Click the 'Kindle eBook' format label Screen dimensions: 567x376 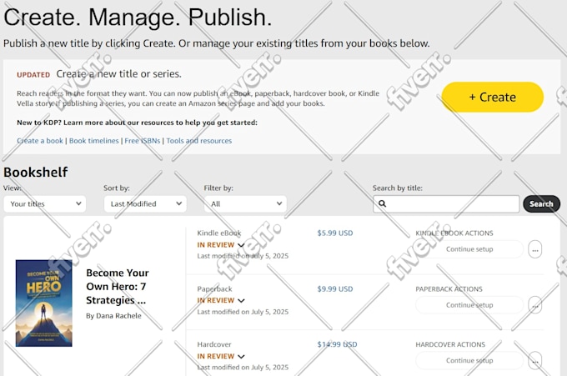(x=219, y=233)
